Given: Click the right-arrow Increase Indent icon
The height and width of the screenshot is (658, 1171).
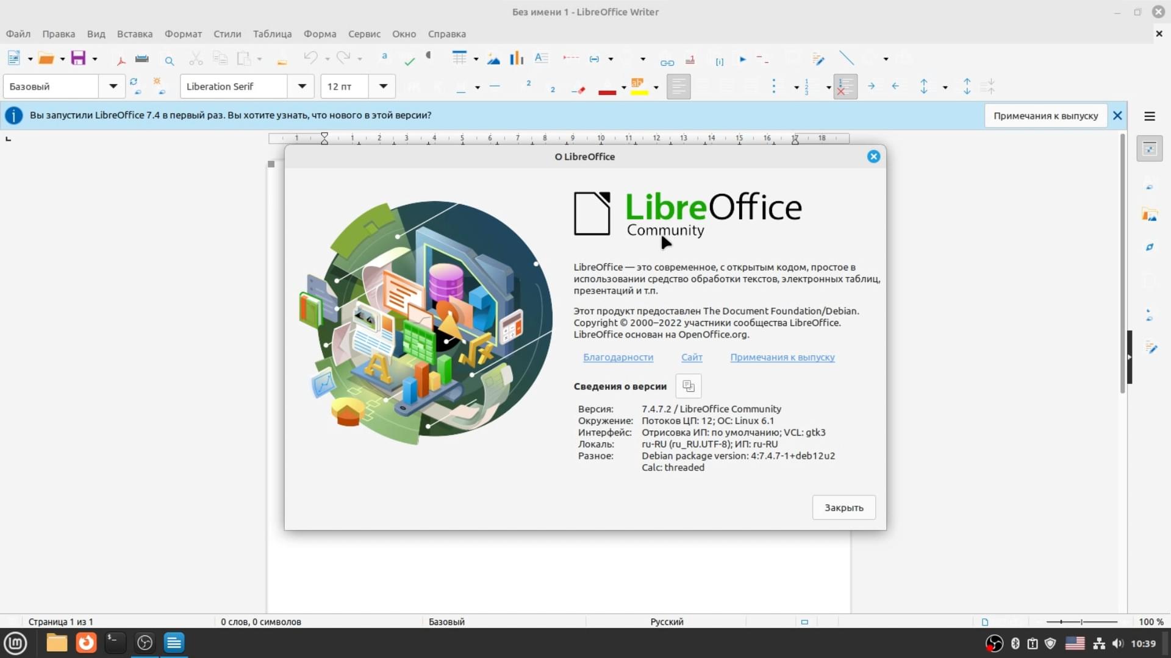Looking at the screenshot, I should [x=872, y=87].
